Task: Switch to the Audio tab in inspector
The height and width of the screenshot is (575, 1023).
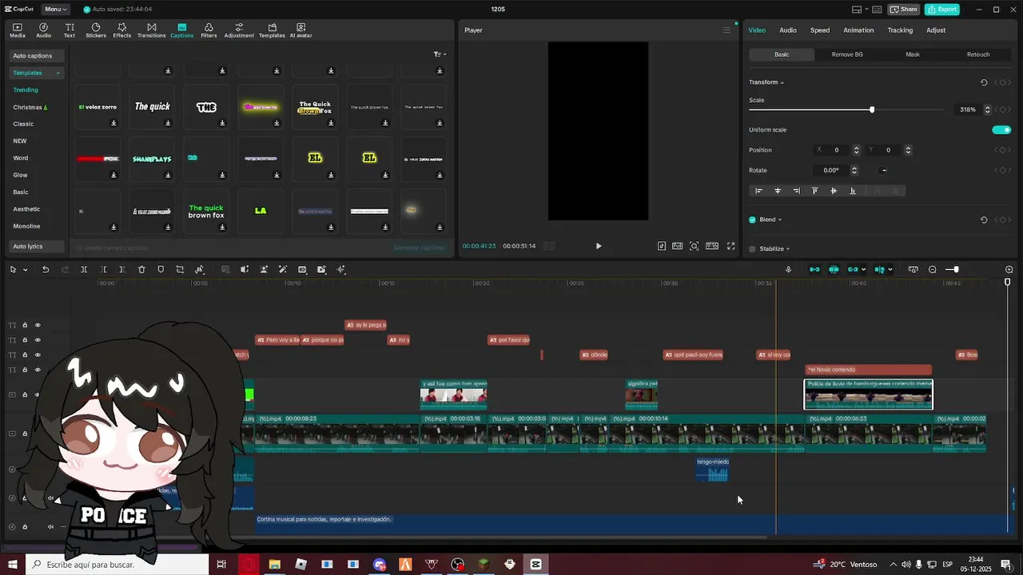Action: [x=788, y=30]
